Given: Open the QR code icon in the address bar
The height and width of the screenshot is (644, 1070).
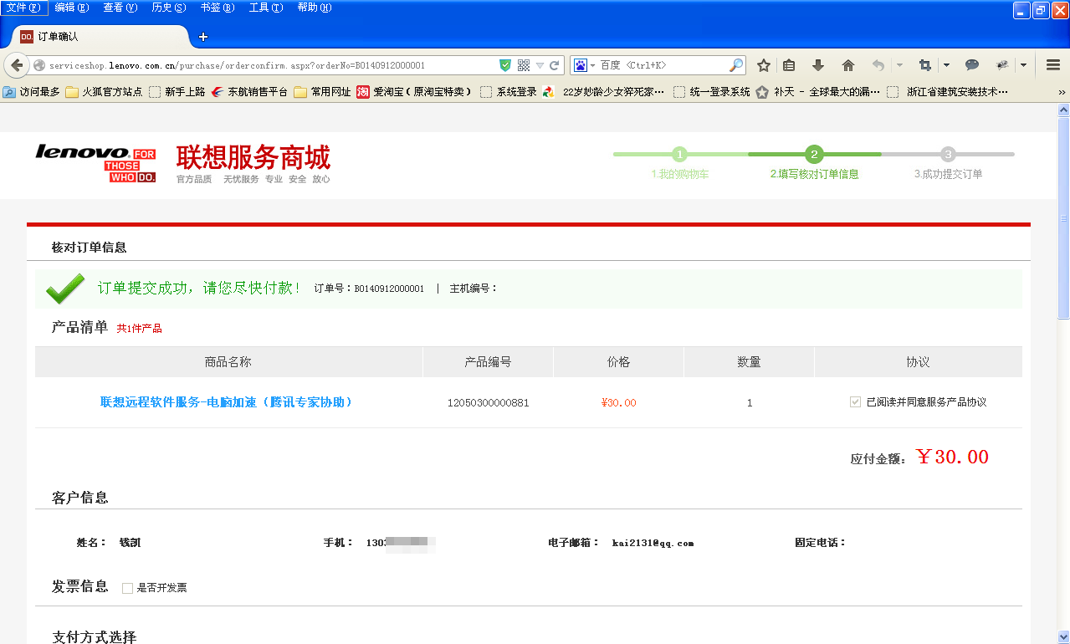Looking at the screenshot, I should coord(524,65).
